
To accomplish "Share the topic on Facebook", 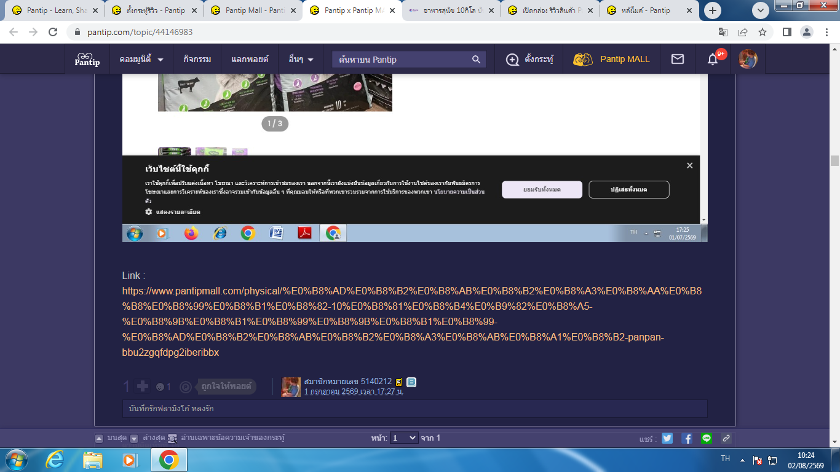I will click(x=687, y=438).
